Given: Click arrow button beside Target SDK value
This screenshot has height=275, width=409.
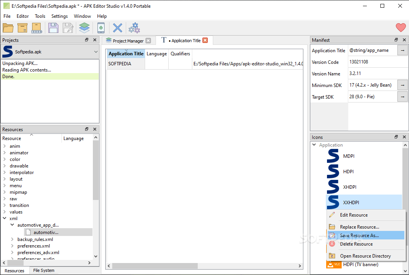Looking at the screenshot, I should pos(402,97).
